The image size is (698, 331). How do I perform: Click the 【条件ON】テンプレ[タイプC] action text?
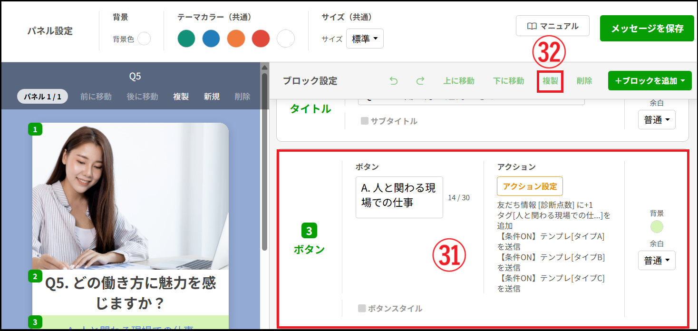tap(551, 283)
